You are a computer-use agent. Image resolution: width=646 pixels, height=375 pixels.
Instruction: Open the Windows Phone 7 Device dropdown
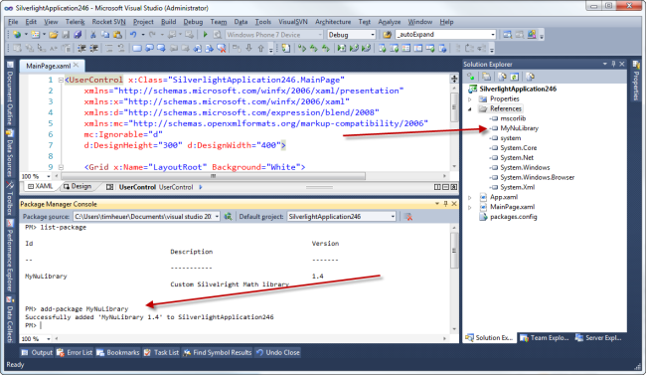(320, 35)
